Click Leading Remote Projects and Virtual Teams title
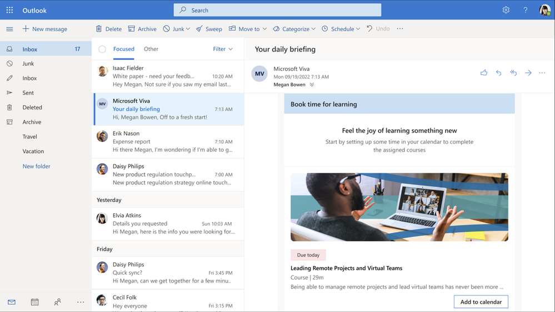 346,268
